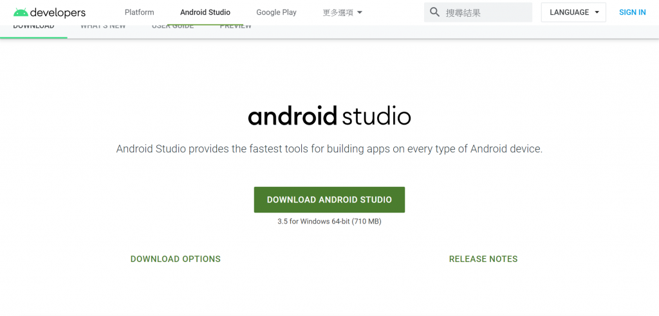Switch to the WHAT'S NEW sub-tab

tap(103, 27)
